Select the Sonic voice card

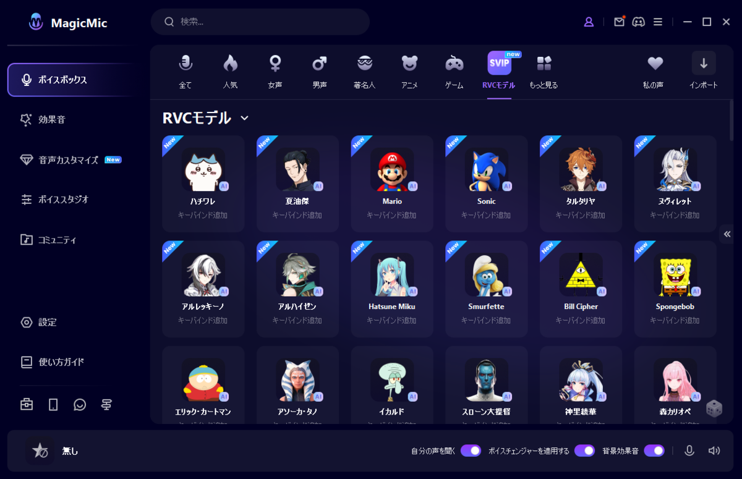point(487,184)
